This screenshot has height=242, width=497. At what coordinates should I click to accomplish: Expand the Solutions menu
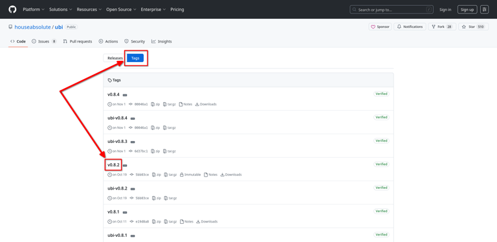pyautogui.click(x=61, y=10)
